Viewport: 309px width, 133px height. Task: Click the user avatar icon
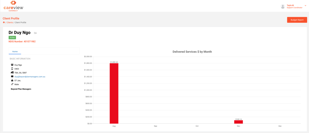(283, 6)
